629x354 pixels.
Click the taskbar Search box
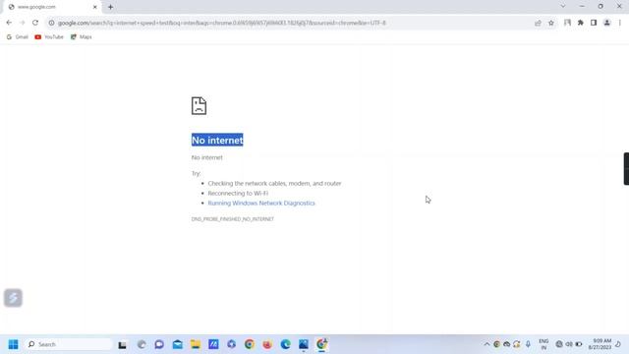pyautogui.click(x=69, y=344)
